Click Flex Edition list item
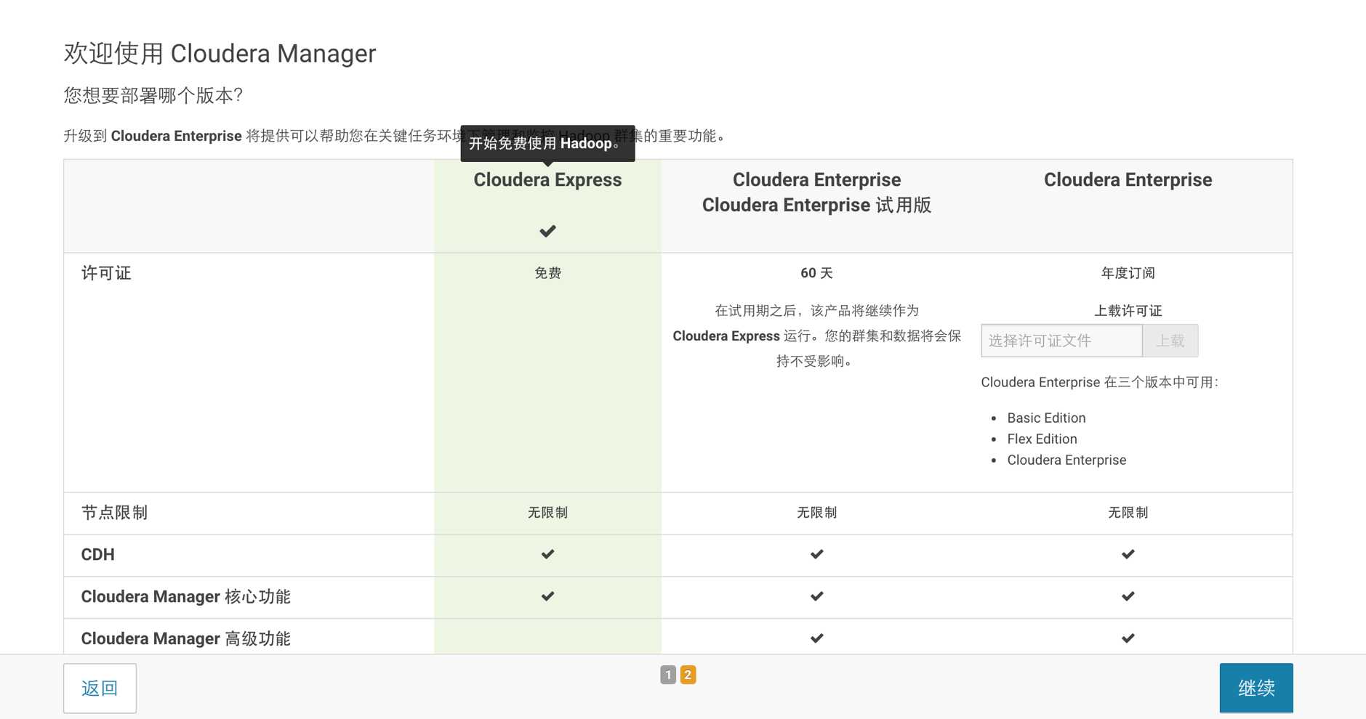Screen dimensions: 1366x719 [1042, 439]
